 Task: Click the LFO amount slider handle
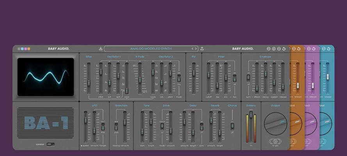click(x=94, y=130)
